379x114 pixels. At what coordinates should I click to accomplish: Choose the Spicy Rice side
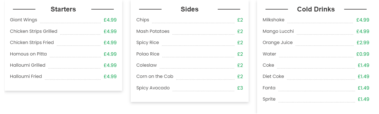147,43
